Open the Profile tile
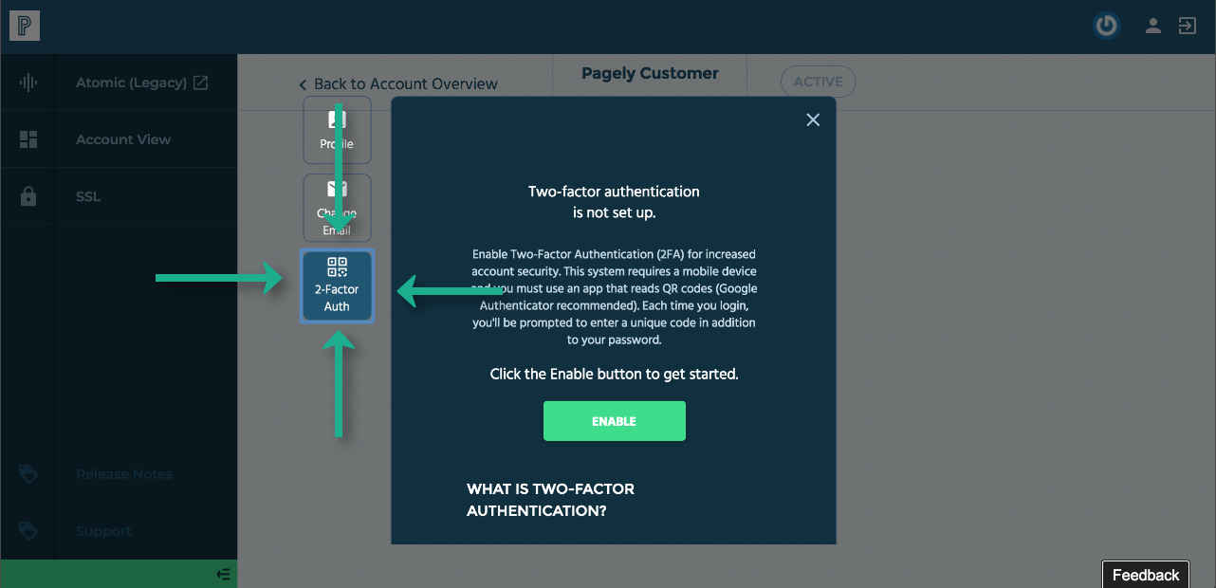 tap(337, 130)
